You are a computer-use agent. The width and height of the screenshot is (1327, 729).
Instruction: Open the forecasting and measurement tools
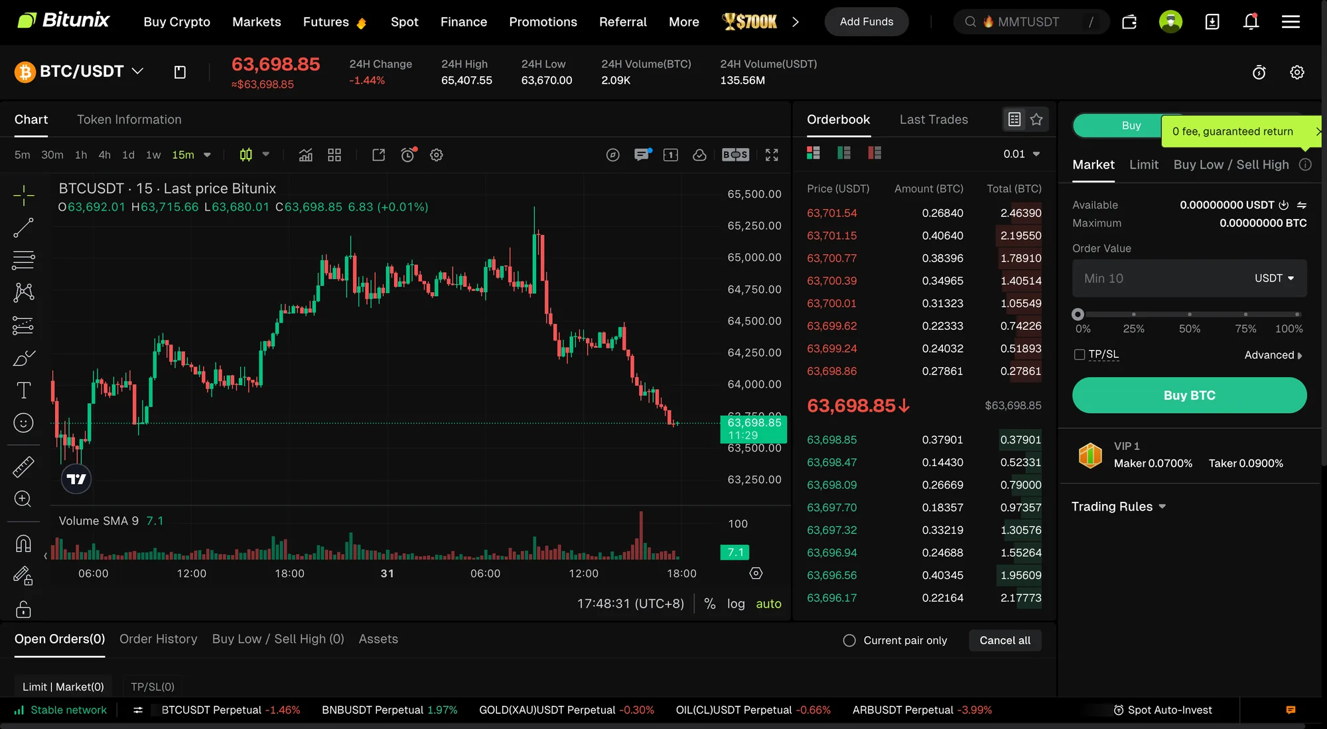[23, 325]
